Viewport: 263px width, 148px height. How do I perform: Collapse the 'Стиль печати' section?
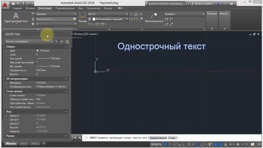(x=66, y=91)
